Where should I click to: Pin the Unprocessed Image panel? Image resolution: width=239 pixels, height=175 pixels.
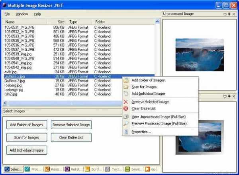coord(228,14)
